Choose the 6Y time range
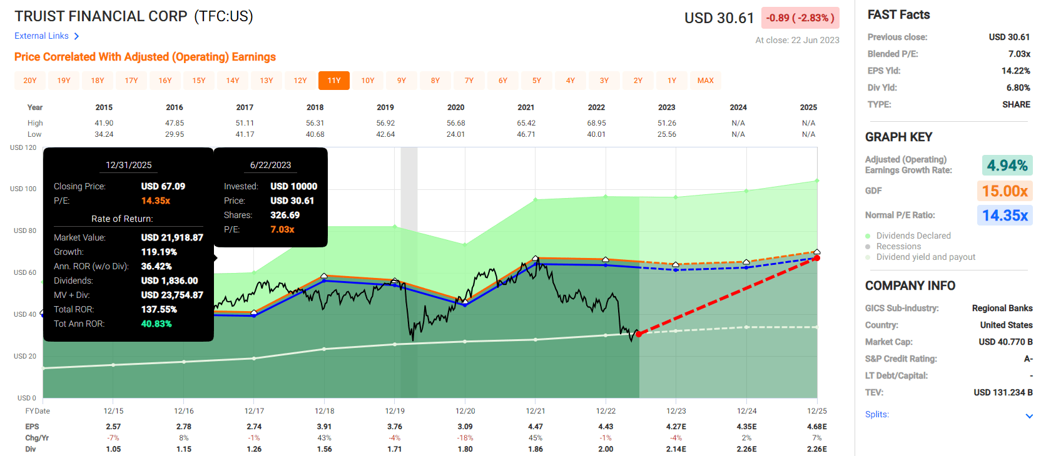 tap(503, 81)
